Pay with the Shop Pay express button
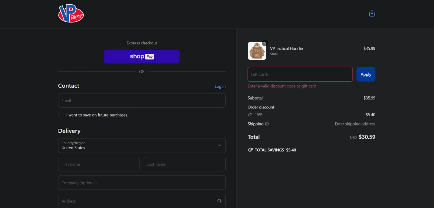434x208 pixels. (142, 57)
